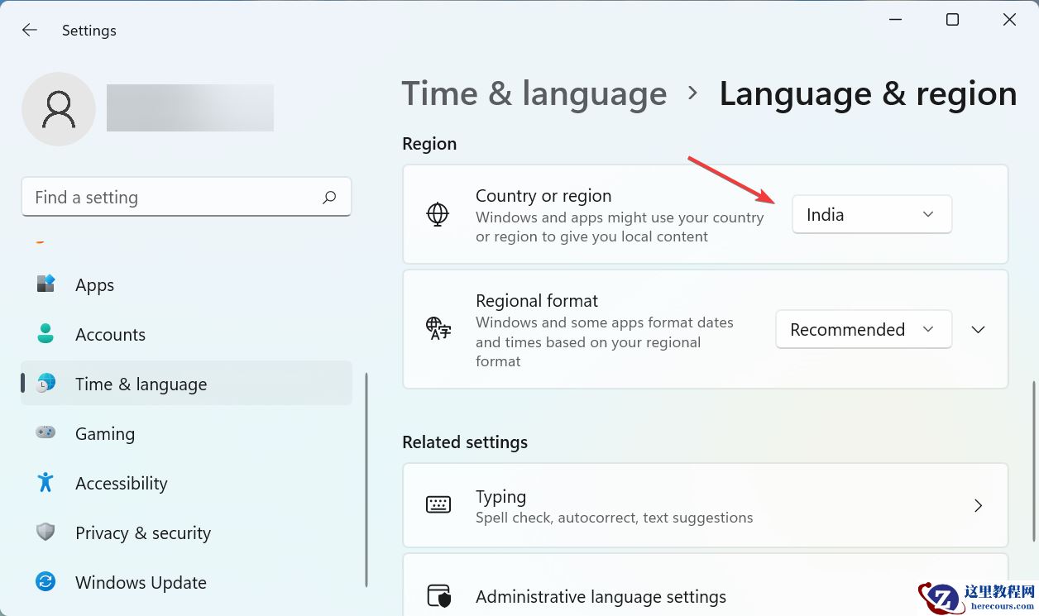Click the Administrative language settings shield icon
This screenshot has width=1039, height=616.
tap(438, 596)
